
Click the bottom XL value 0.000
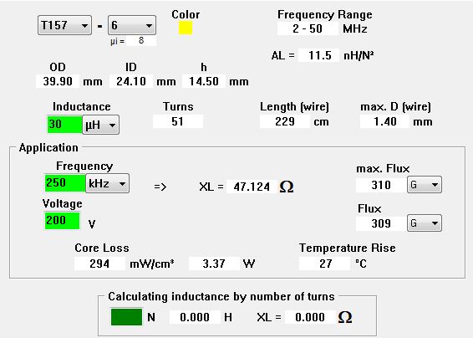[310, 317]
